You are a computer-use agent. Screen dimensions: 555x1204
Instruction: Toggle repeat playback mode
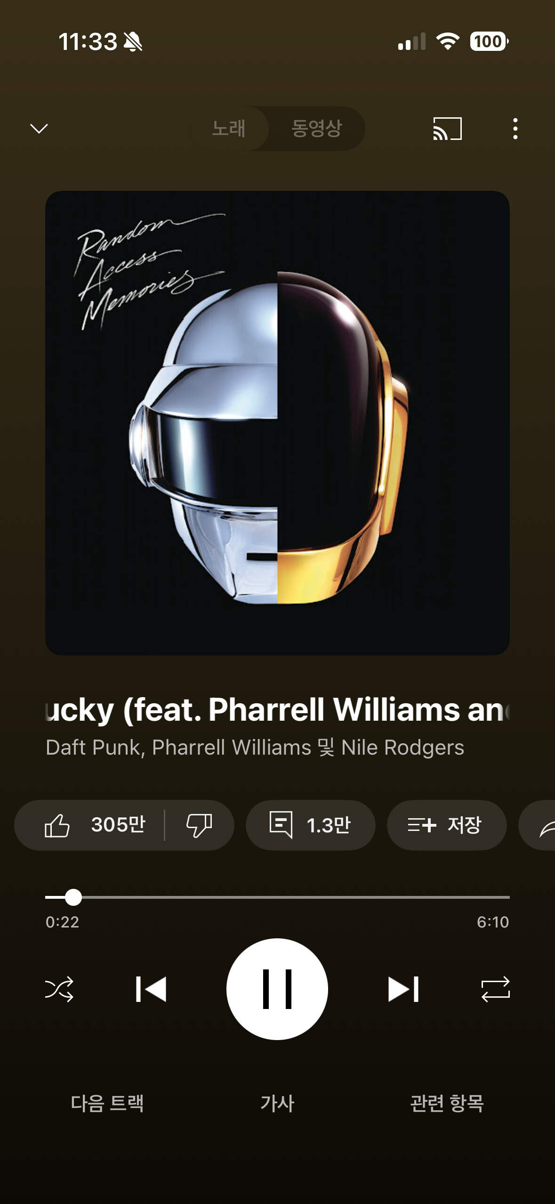tap(495, 989)
